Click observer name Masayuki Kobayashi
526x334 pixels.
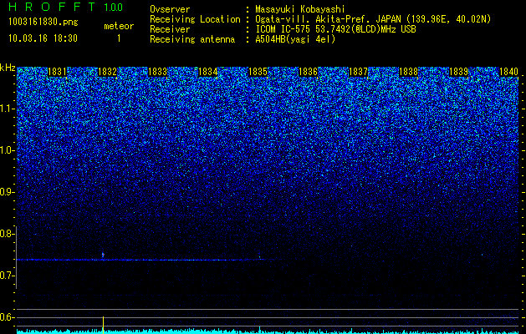[300, 9]
